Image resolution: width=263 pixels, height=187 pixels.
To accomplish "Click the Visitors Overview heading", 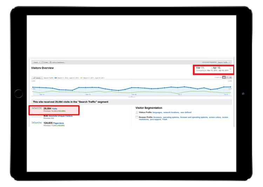I will click(x=42, y=68).
